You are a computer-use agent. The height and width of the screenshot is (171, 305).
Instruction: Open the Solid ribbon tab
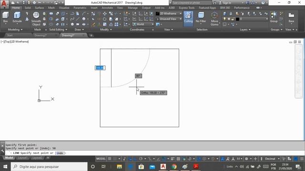[28, 8]
